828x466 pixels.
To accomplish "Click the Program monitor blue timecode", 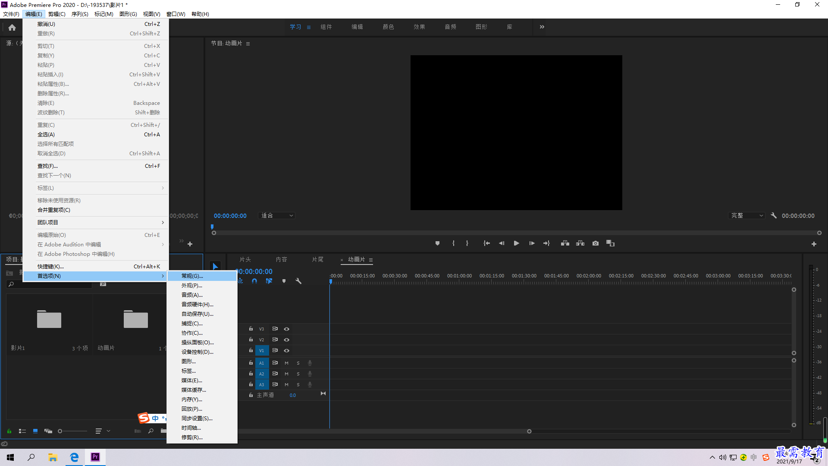I will [230, 216].
